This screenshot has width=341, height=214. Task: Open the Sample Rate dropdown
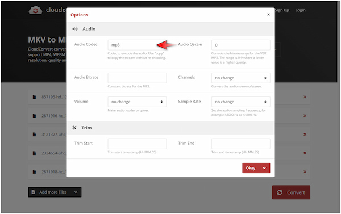tap(241, 102)
